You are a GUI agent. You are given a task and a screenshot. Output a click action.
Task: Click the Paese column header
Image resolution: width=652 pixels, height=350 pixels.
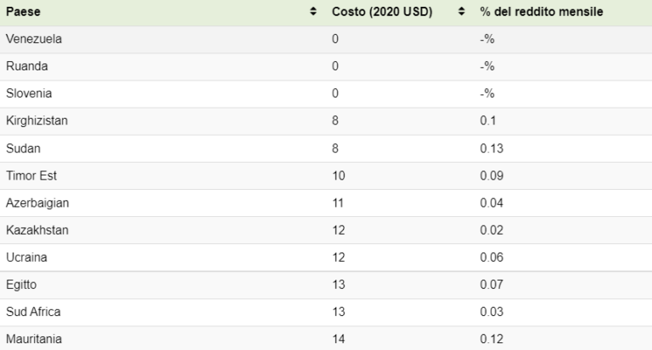tap(23, 12)
